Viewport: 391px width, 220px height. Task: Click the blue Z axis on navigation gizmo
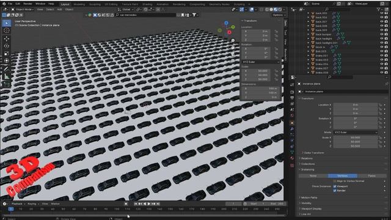click(226, 23)
